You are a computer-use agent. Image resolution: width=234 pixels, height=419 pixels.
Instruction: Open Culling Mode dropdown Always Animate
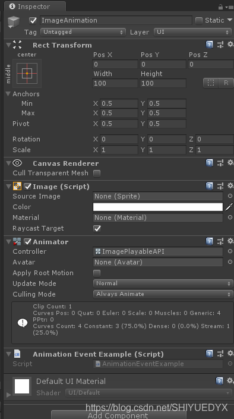(x=163, y=294)
